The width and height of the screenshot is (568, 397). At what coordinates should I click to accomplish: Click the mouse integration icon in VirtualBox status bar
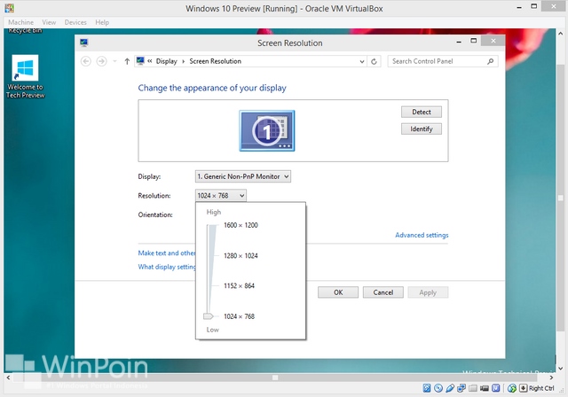point(512,388)
